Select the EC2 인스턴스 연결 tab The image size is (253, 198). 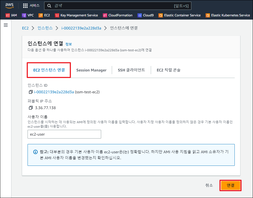[49, 70]
